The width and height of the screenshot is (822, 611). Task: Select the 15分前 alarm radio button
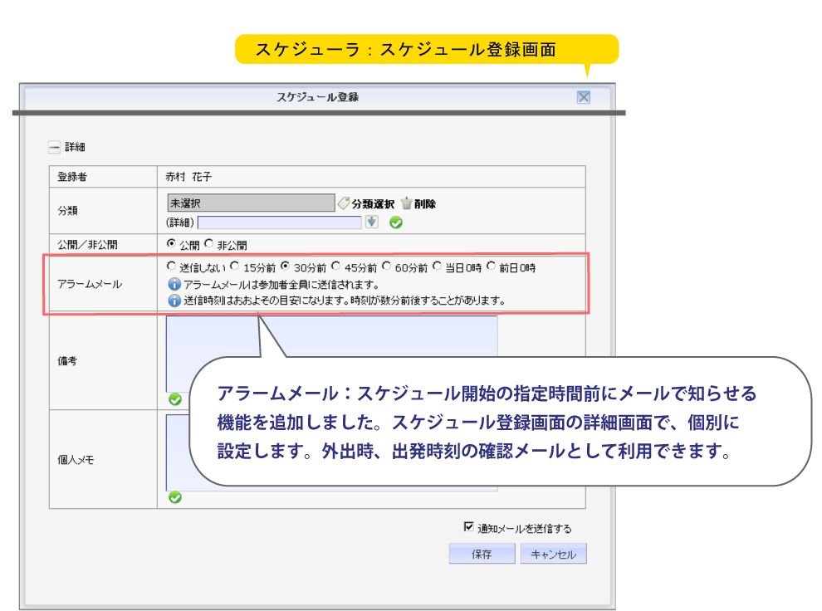pyautogui.click(x=235, y=266)
